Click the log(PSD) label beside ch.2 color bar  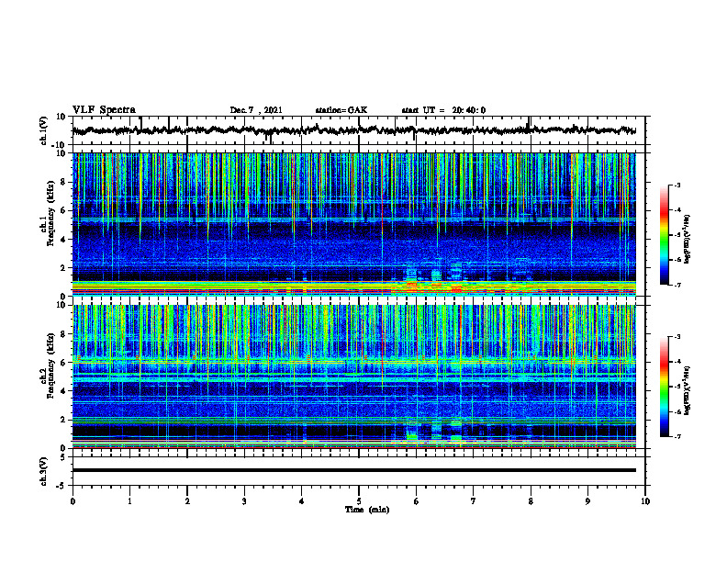click(687, 390)
